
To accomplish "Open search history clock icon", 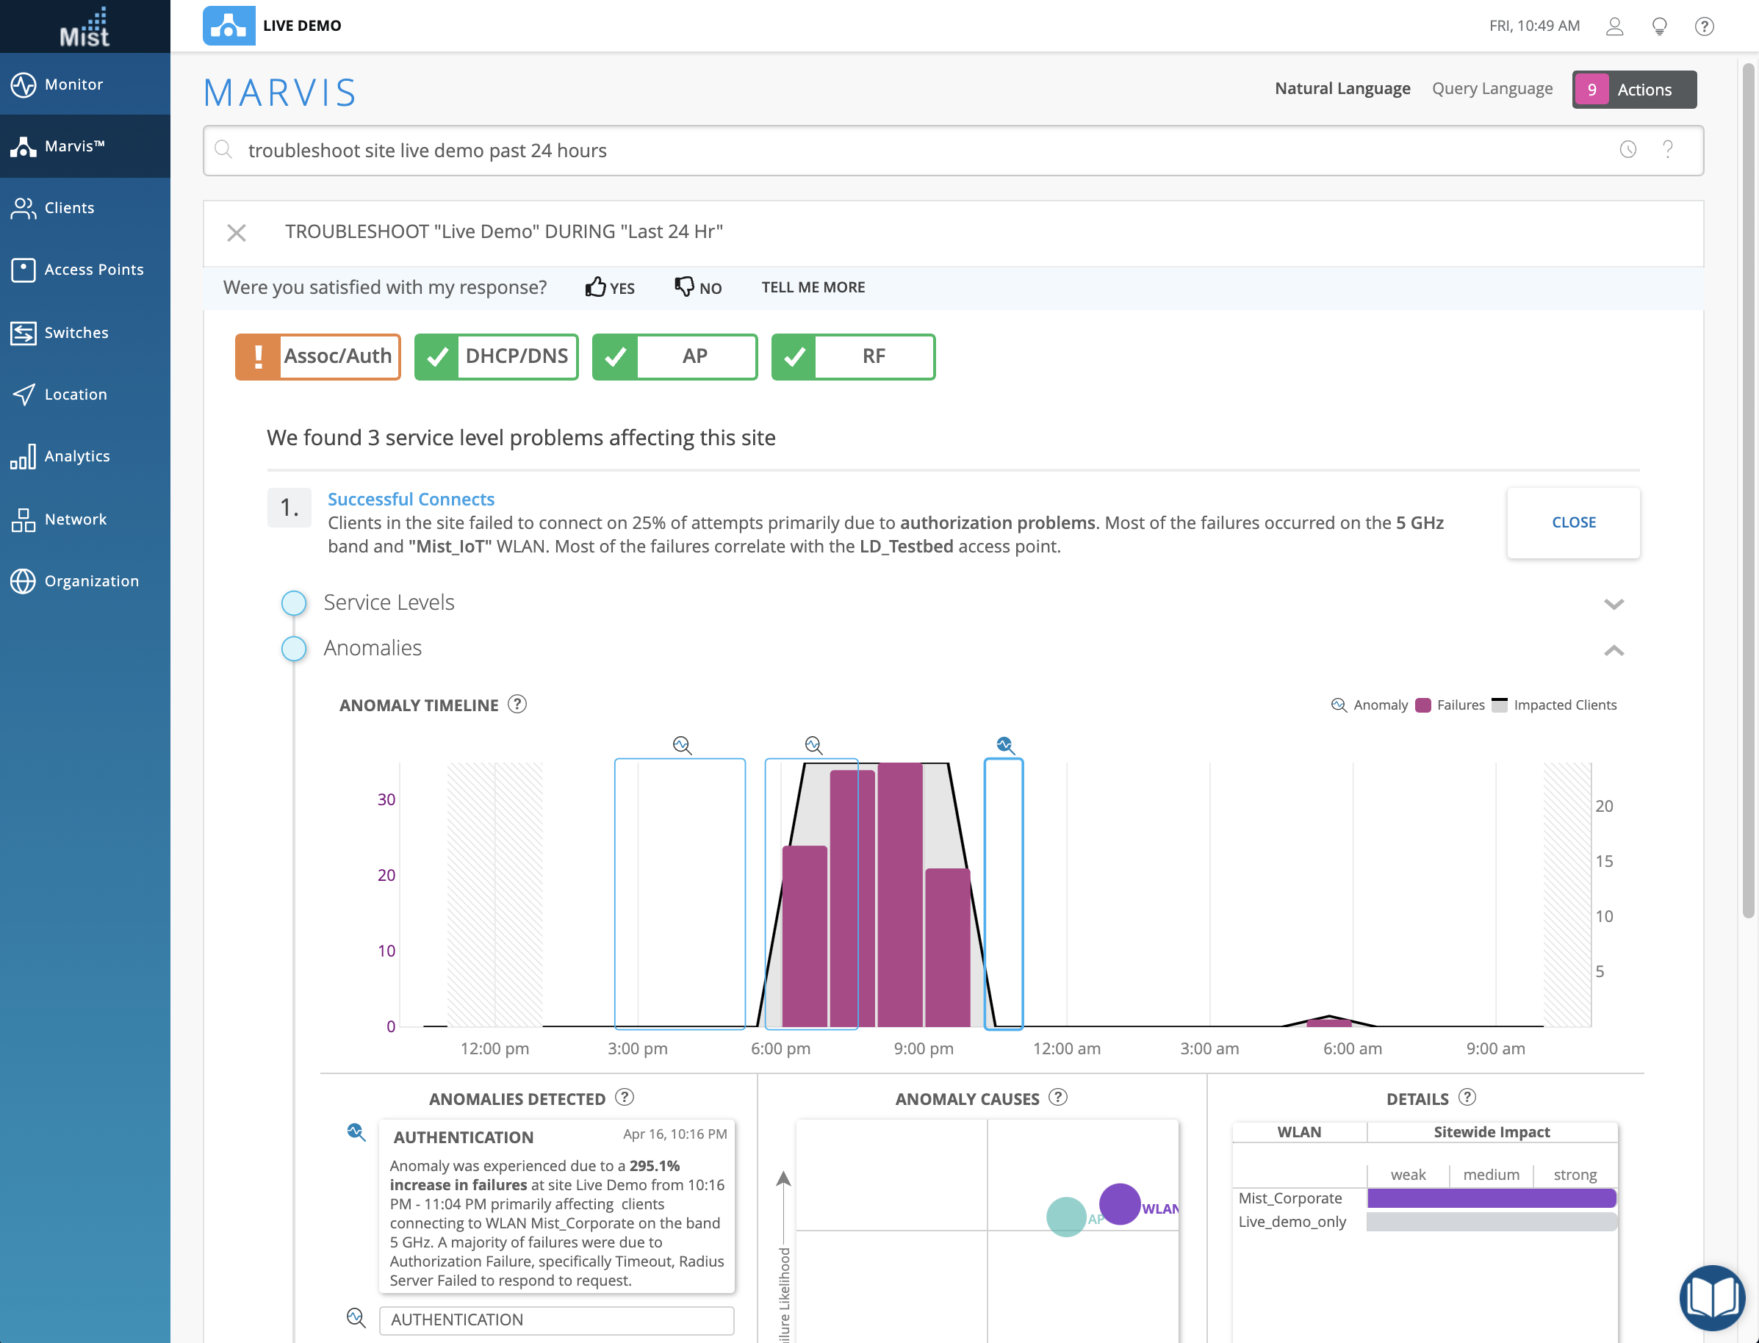I will (1628, 149).
